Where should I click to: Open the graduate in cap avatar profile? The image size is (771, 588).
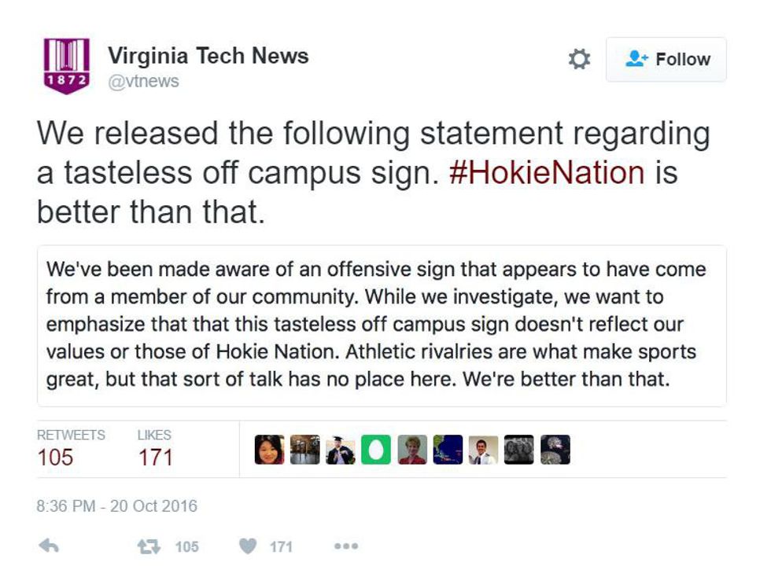coord(341,450)
